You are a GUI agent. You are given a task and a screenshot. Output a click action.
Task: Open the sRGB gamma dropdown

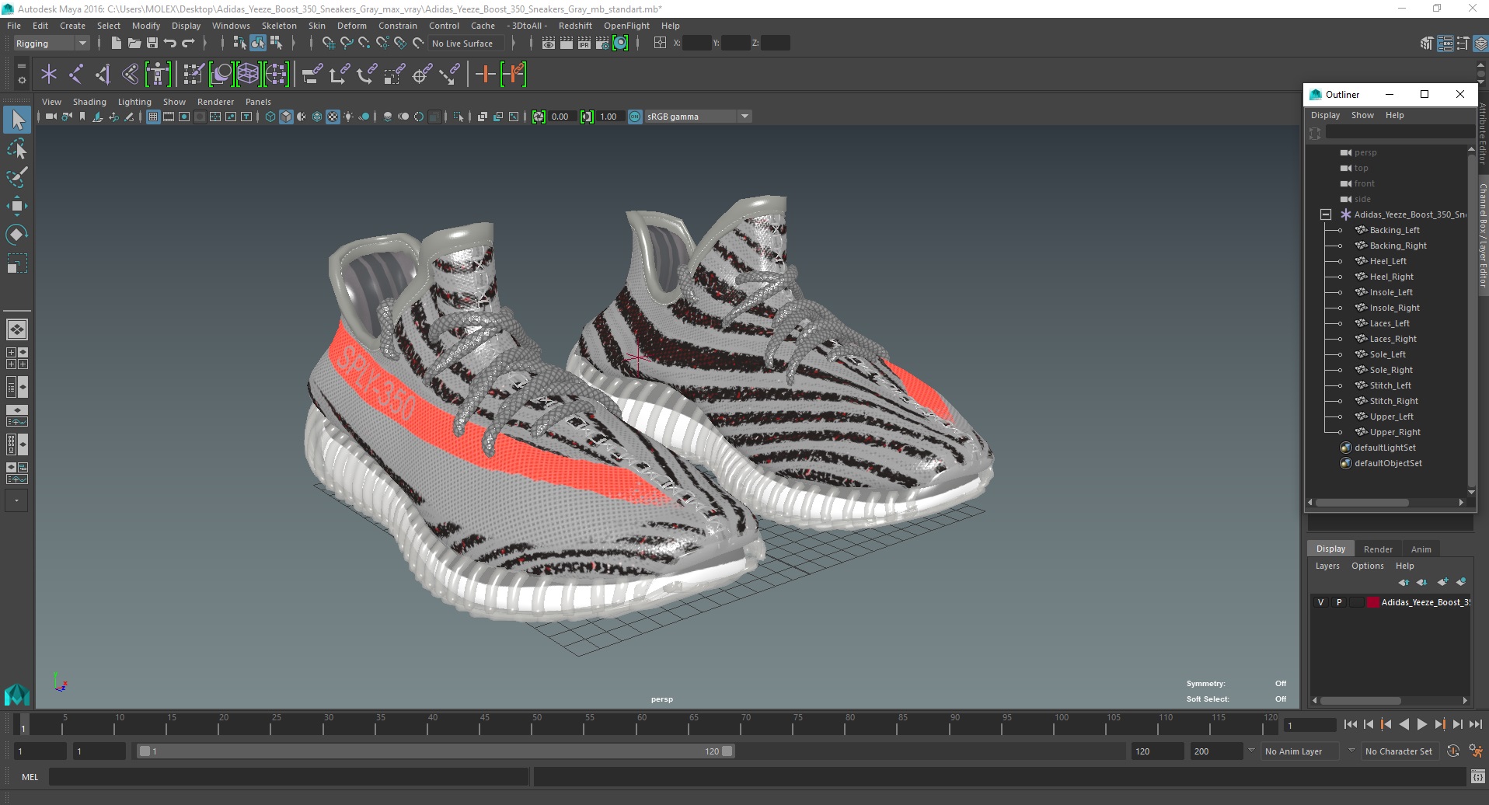698,117
